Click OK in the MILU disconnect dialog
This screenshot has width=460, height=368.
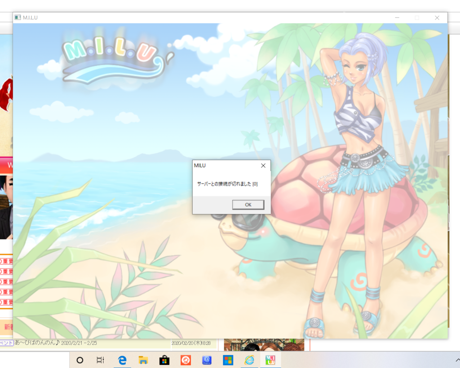point(248,205)
